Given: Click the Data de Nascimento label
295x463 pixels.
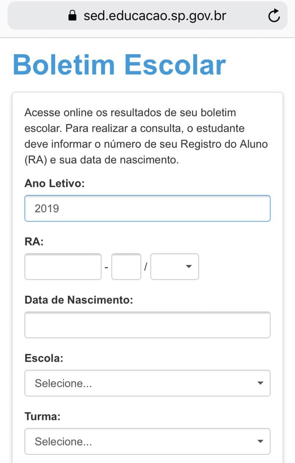Looking at the screenshot, I should point(79,300).
